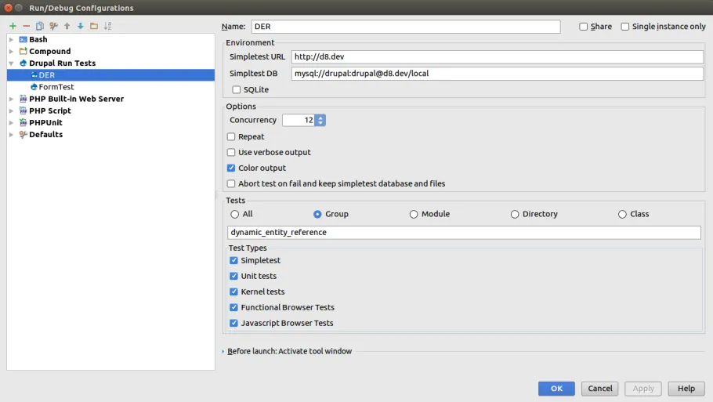
Task: Move configuration up with arrow icon
Action: click(67, 26)
